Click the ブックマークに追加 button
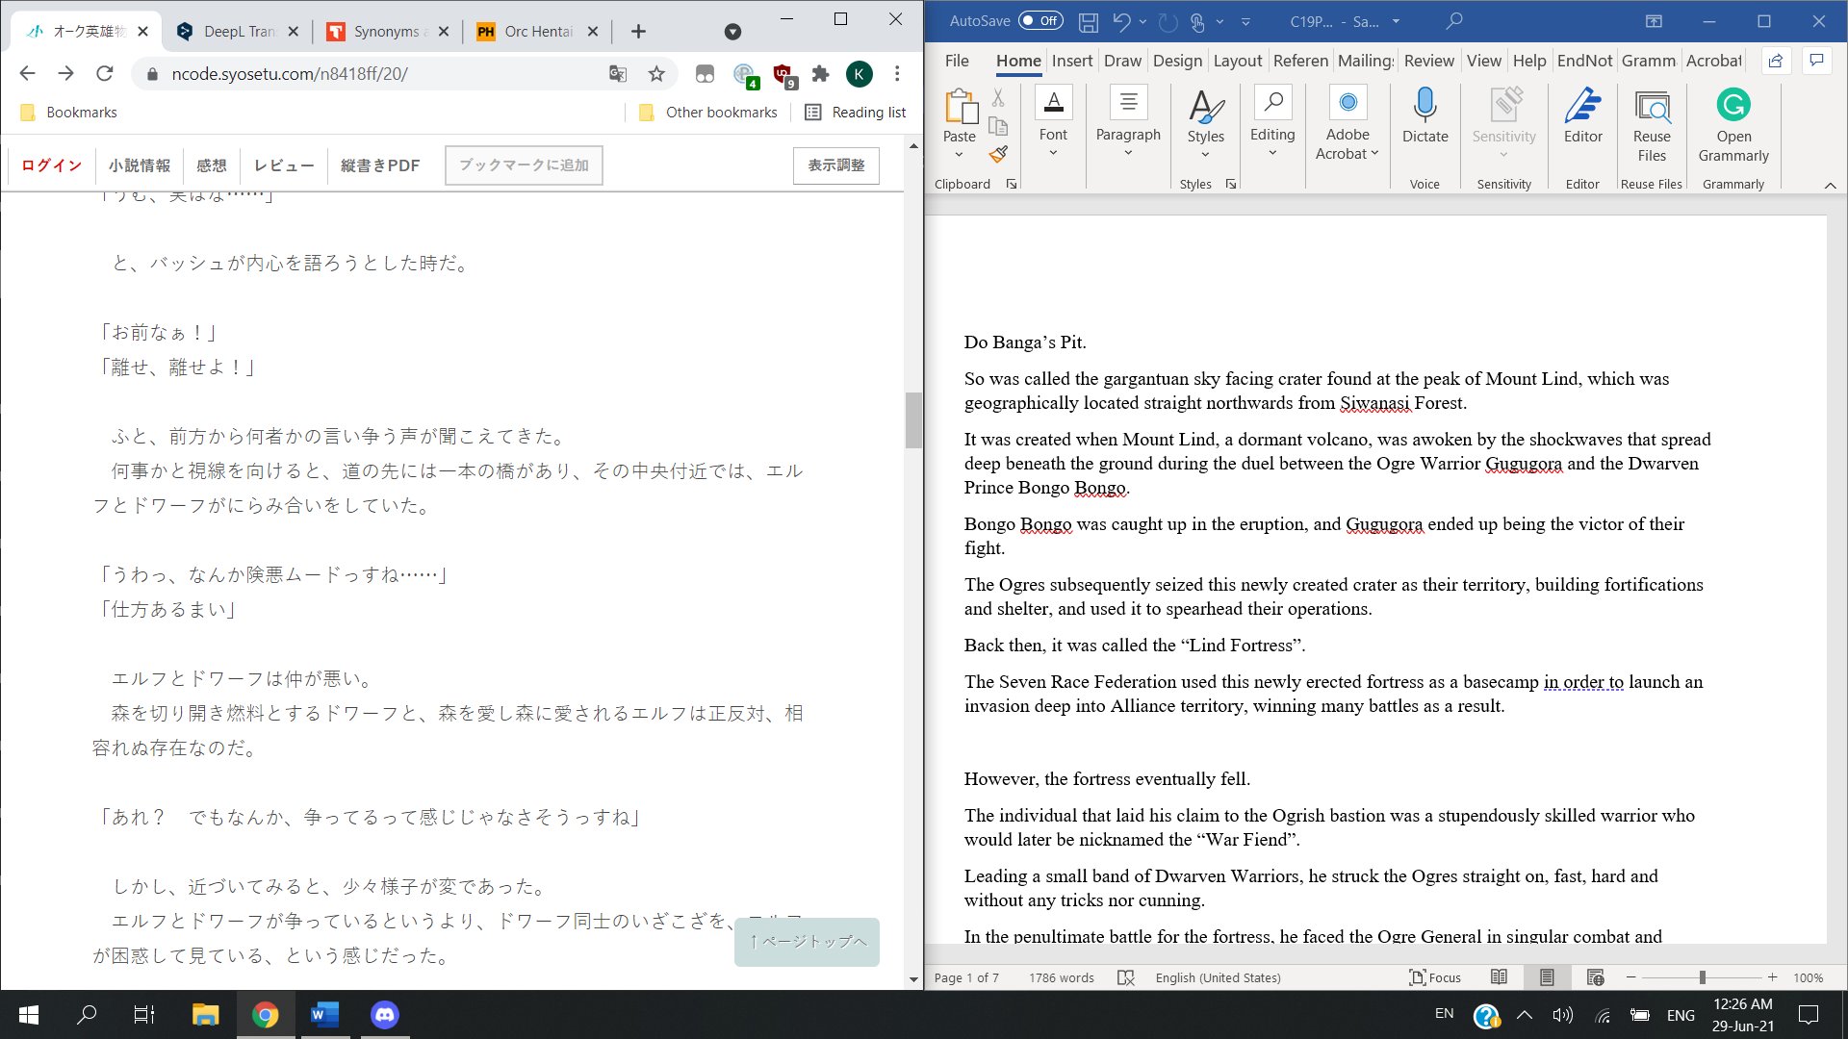The width and height of the screenshot is (1848, 1039). tap(524, 165)
